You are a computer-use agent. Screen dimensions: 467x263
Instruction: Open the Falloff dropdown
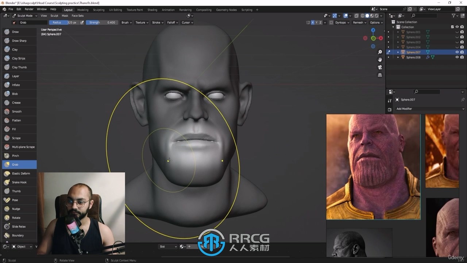pos(173,23)
